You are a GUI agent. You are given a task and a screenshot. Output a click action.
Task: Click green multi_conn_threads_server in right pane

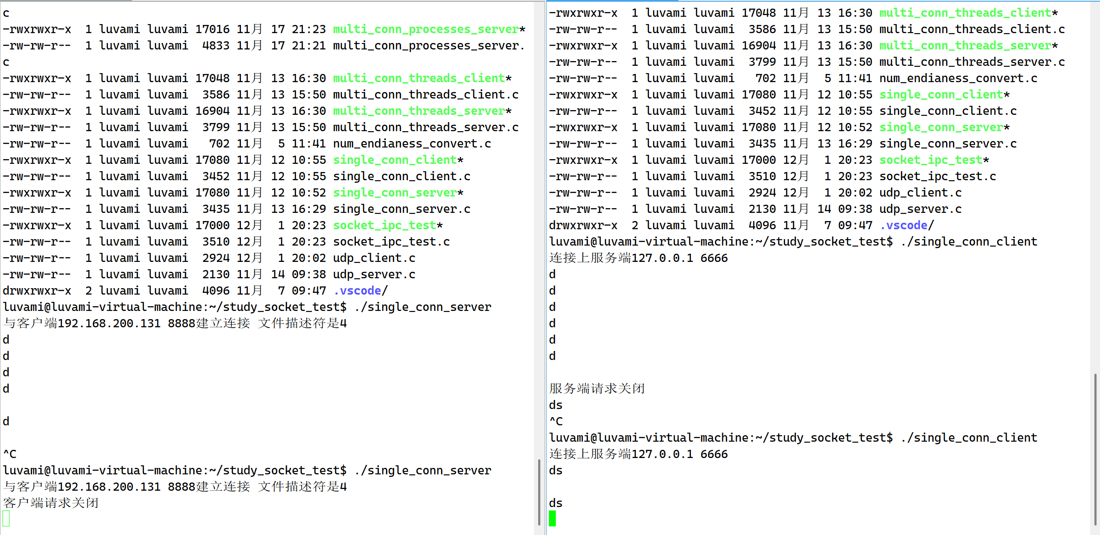pos(964,46)
